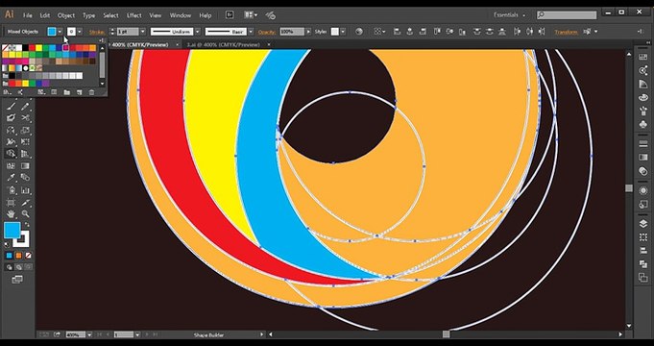Viewport: 654px width, 346px height.
Task: Click the Stroke link in control bar
Action: [x=97, y=32]
